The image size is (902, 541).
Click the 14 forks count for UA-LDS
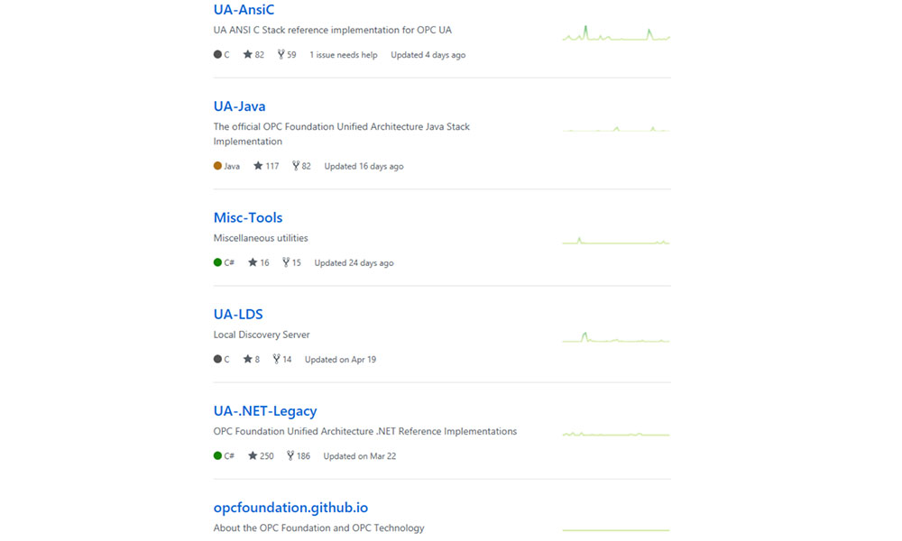point(287,360)
